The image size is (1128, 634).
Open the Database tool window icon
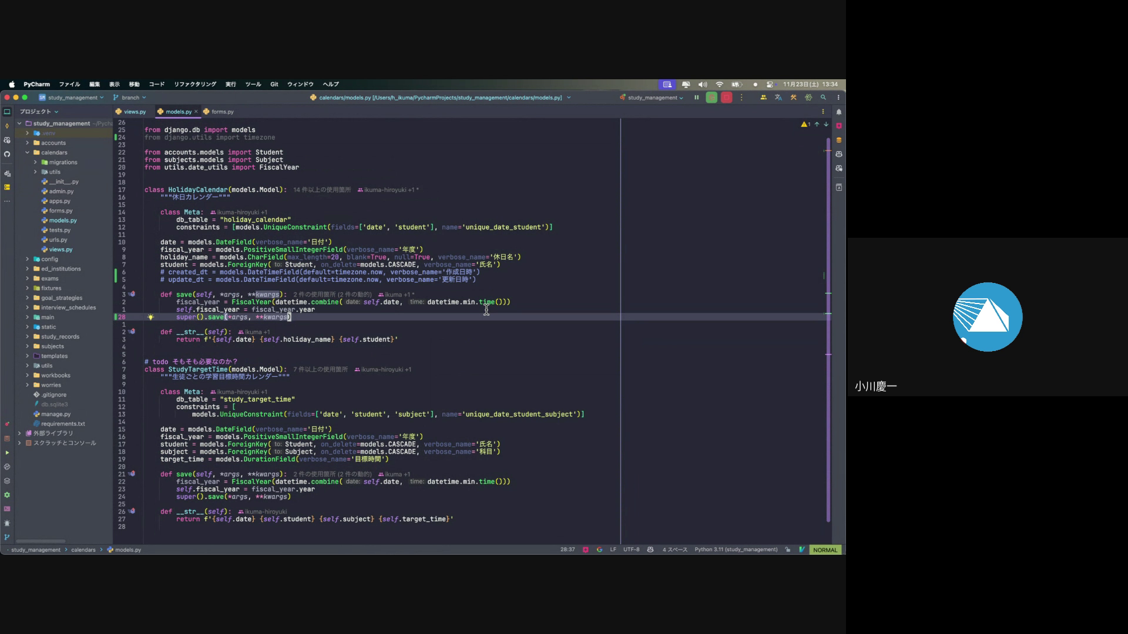(x=839, y=140)
